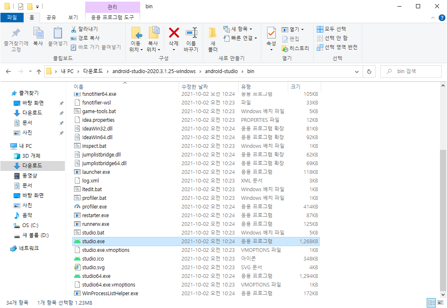
Task: Click the red Delete icon
Action: [174, 33]
